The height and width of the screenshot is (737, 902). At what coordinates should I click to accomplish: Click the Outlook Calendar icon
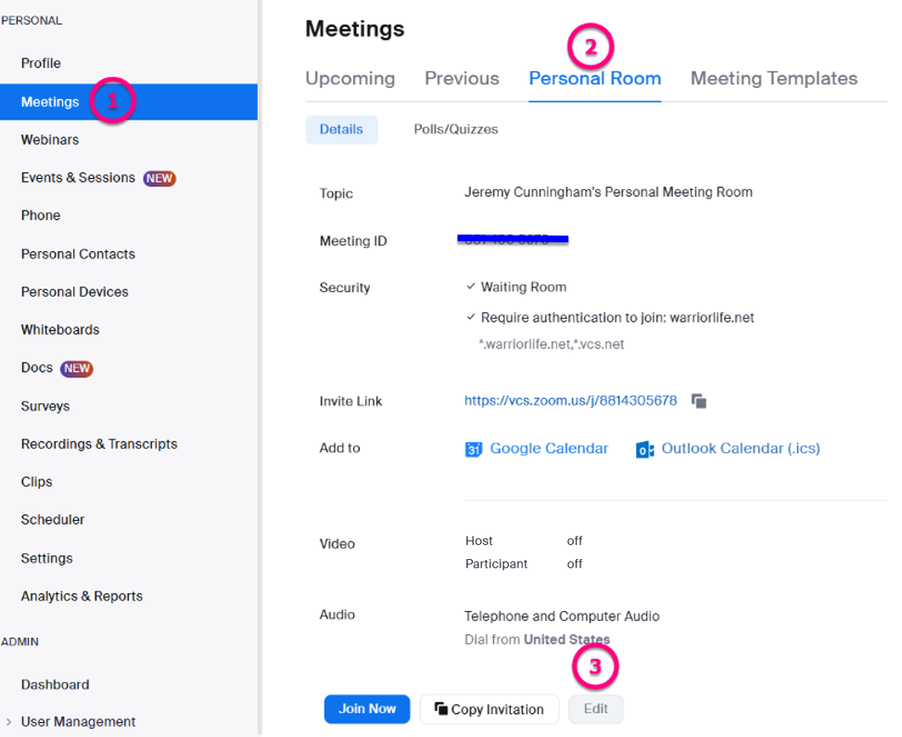point(645,450)
